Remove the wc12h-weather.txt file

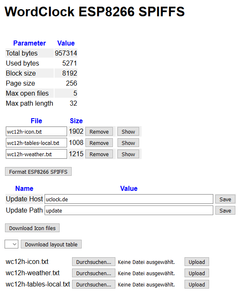click(99, 154)
